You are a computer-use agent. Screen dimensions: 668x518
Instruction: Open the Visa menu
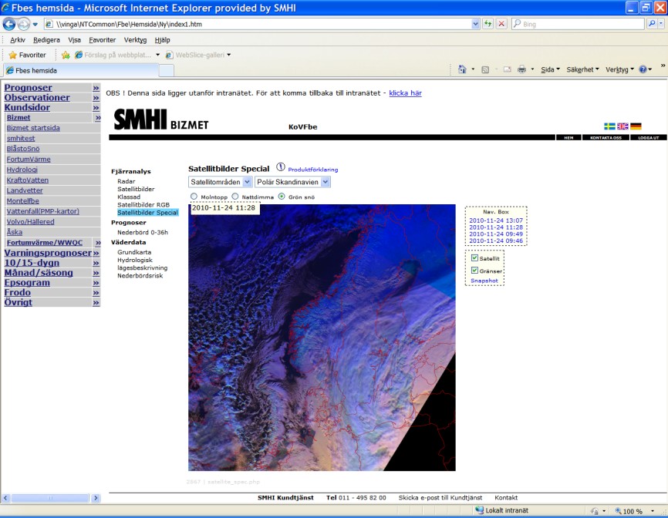74,40
